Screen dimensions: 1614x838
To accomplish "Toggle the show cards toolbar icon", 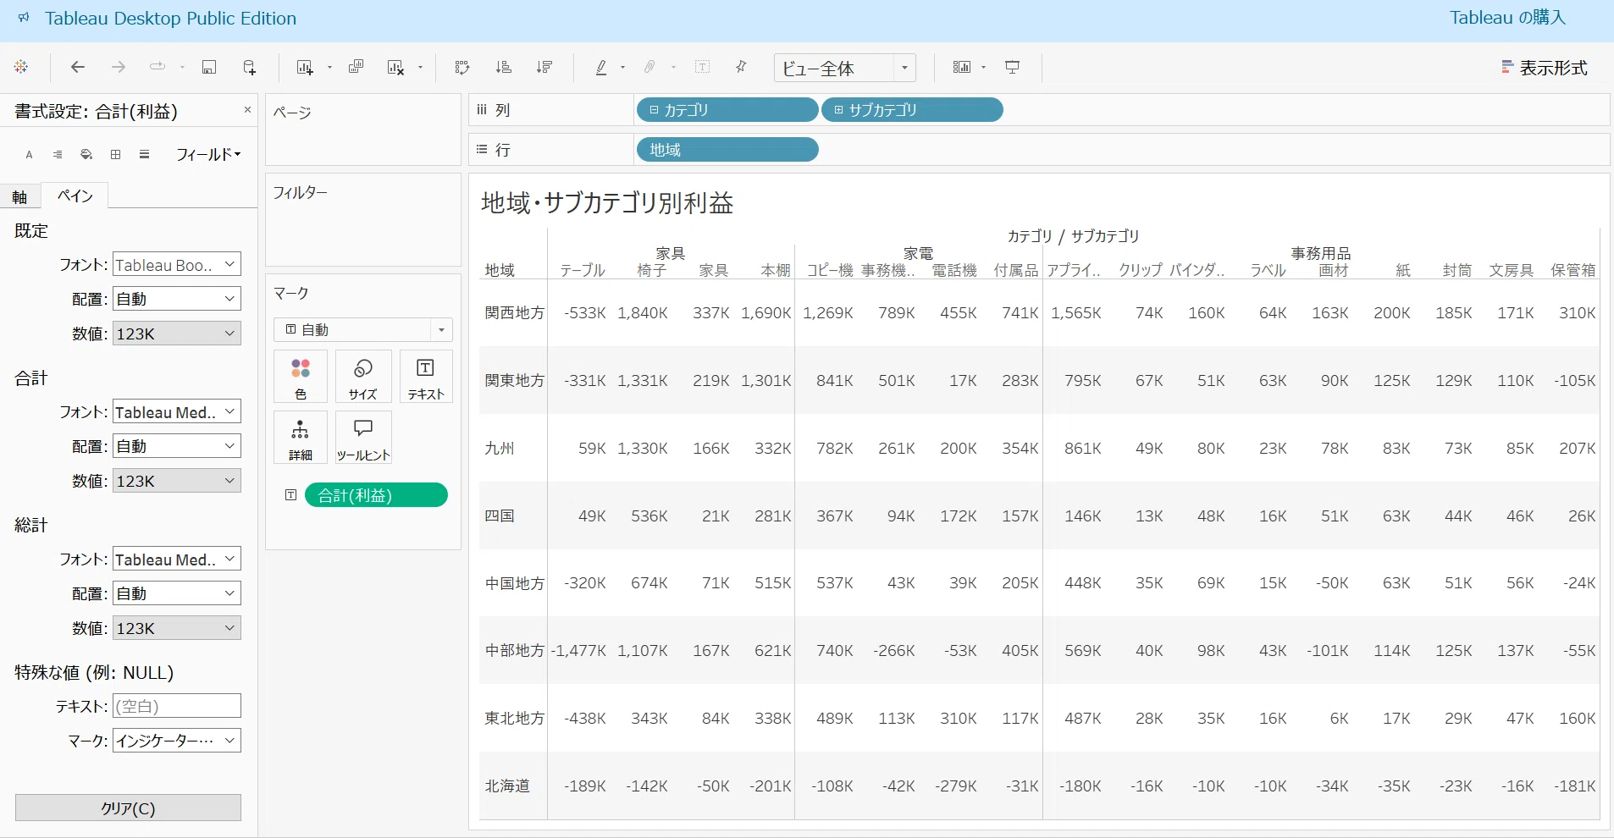I will click(x=962, y=67).
